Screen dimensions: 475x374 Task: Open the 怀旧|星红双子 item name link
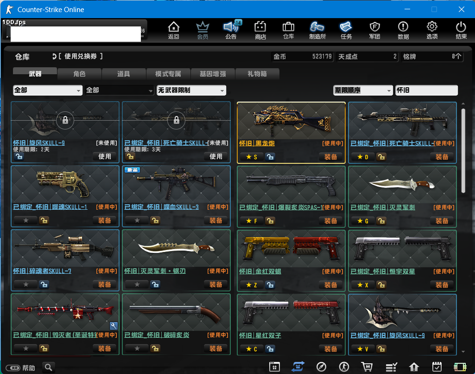point(260,335)
